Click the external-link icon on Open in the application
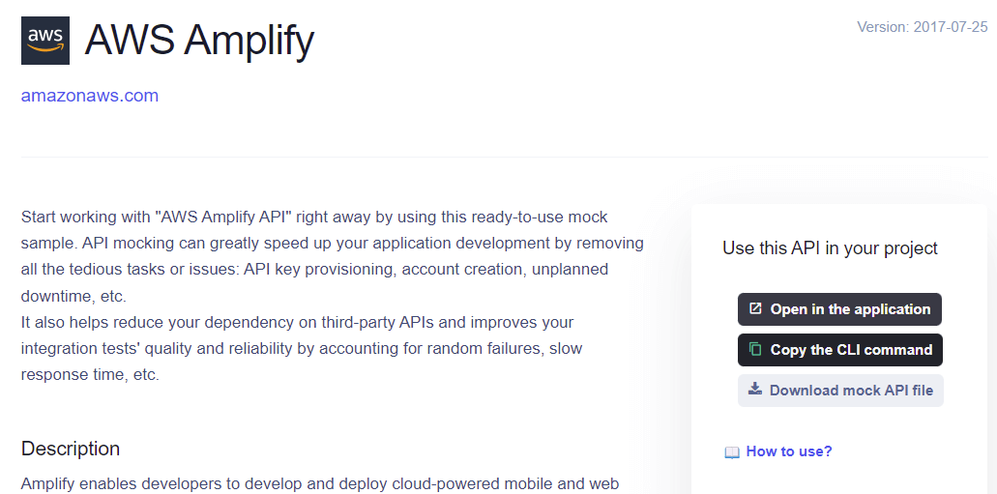Image resolution: width=997 pixels, height=494 pixels. pyautogui.click(x=756, y=309)
